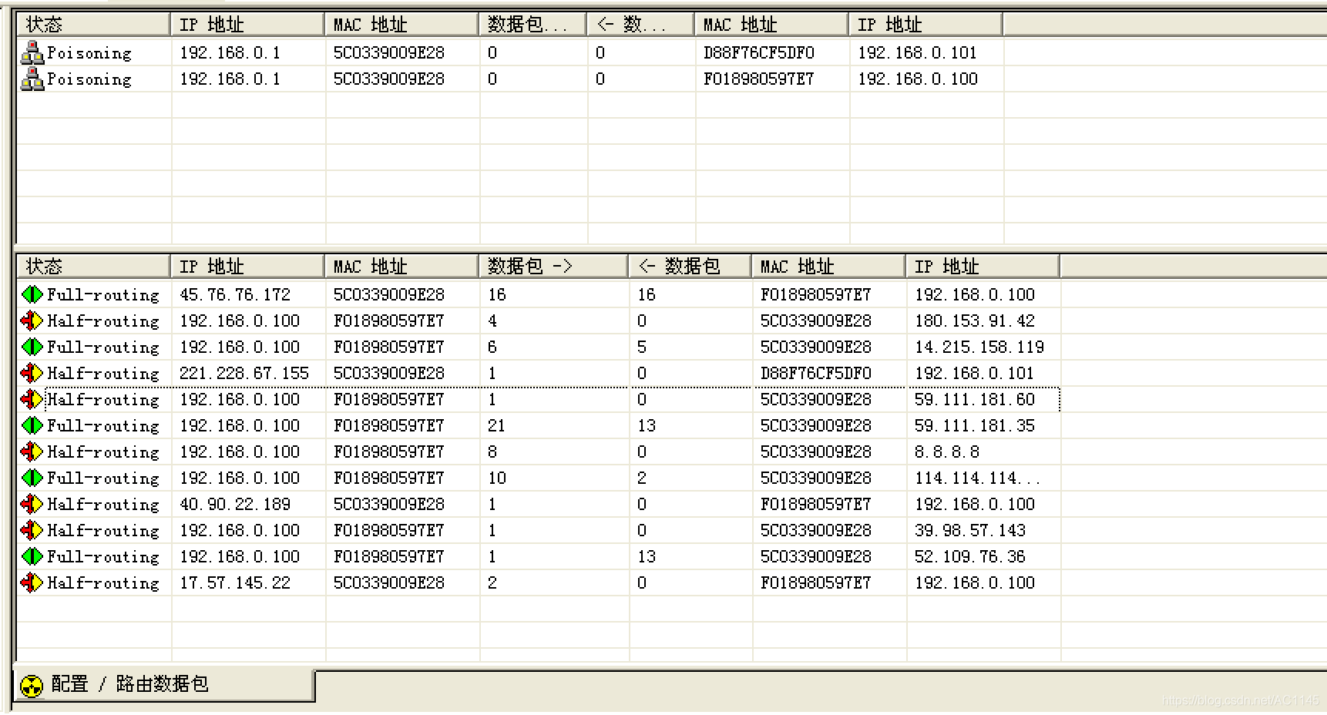The height and width of the screenshot is (715, 1327).
Task: Click the lower table's 数据包 -> column header
Action: pos(553,267)
